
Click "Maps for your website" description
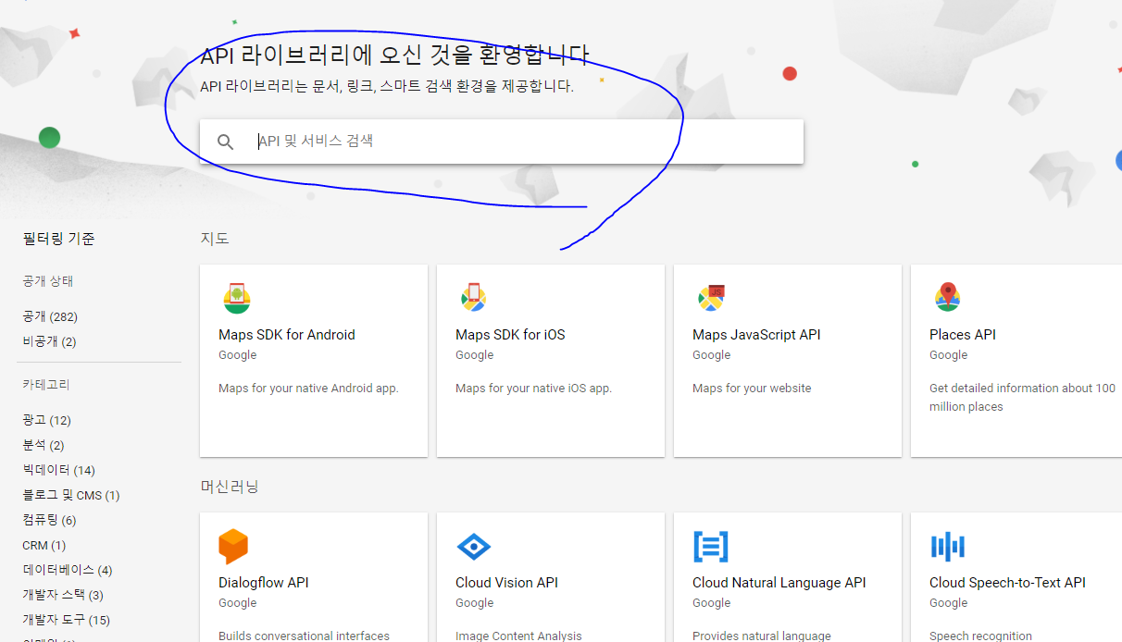coord(752,389)
